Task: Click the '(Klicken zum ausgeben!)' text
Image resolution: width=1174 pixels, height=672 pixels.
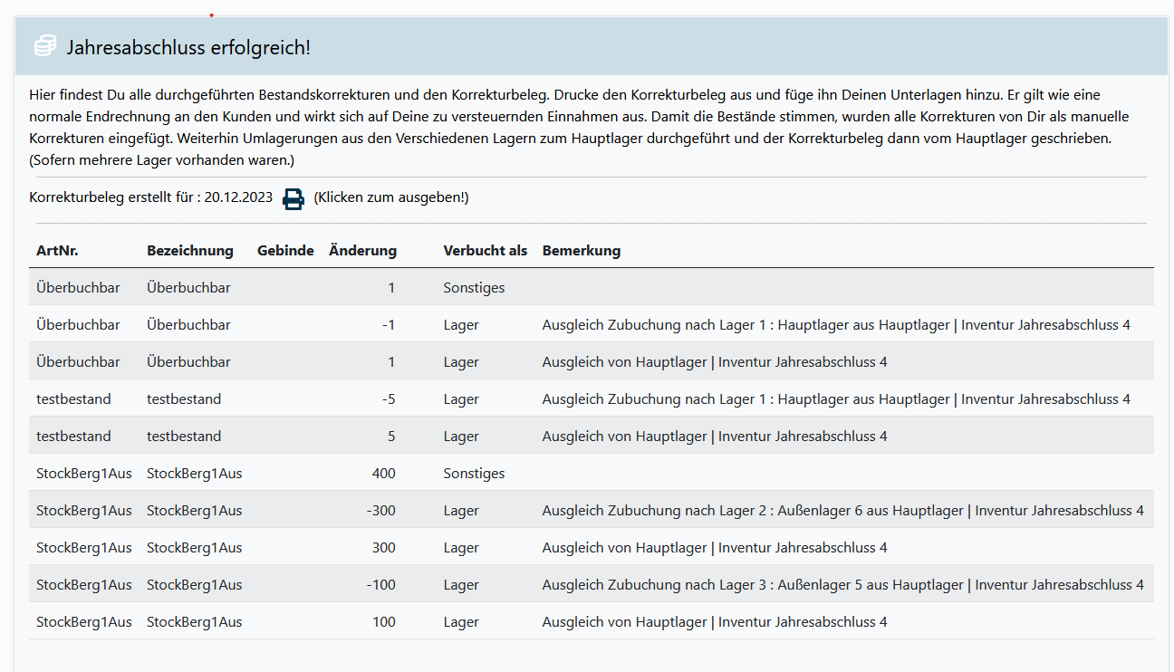Action: point(390,197)
